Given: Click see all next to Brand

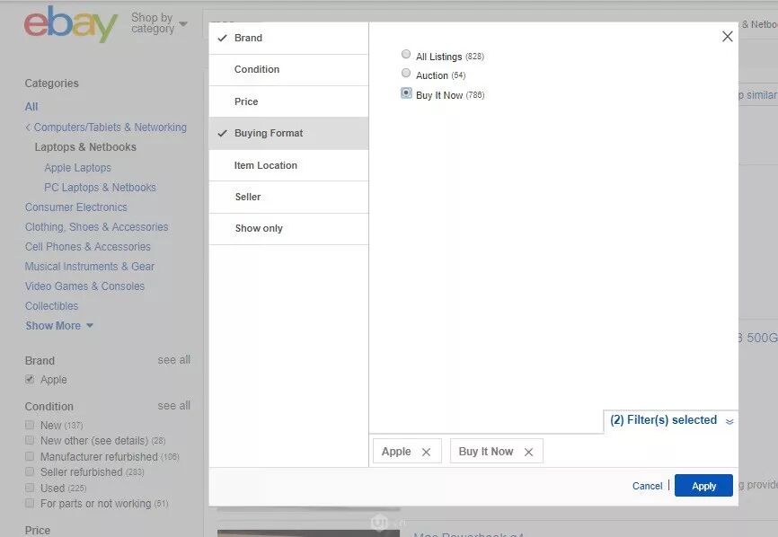Looking at the screenshot, I should (174, 360).
